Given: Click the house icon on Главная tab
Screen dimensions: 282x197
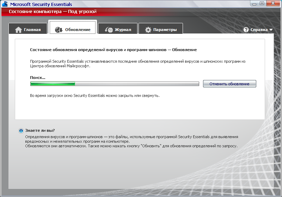Looking at the screenshot, I should (18, 30).
